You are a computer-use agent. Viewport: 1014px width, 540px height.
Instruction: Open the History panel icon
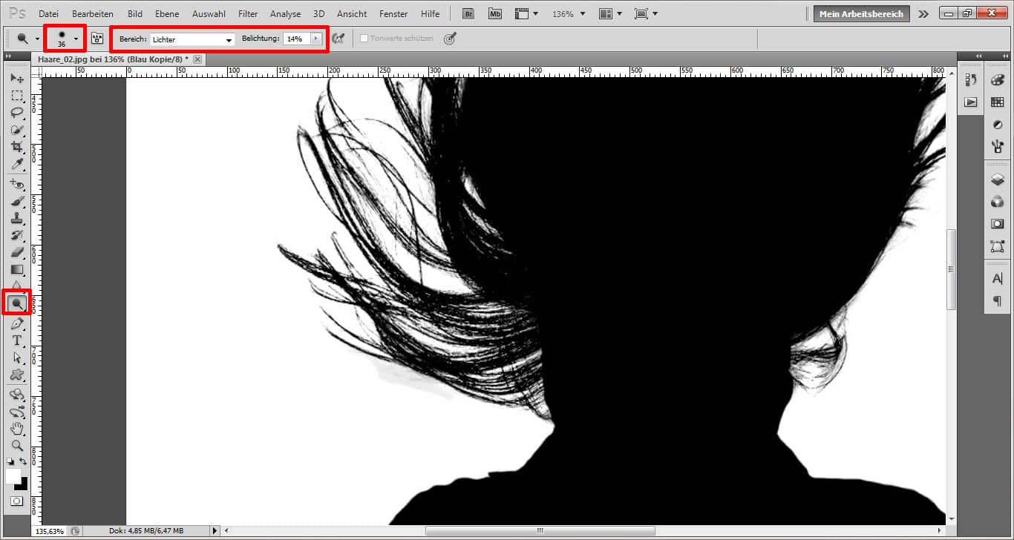tap(970, 80)
